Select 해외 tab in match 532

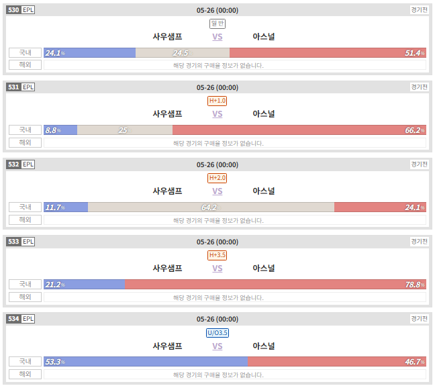[x=25, y=220]
